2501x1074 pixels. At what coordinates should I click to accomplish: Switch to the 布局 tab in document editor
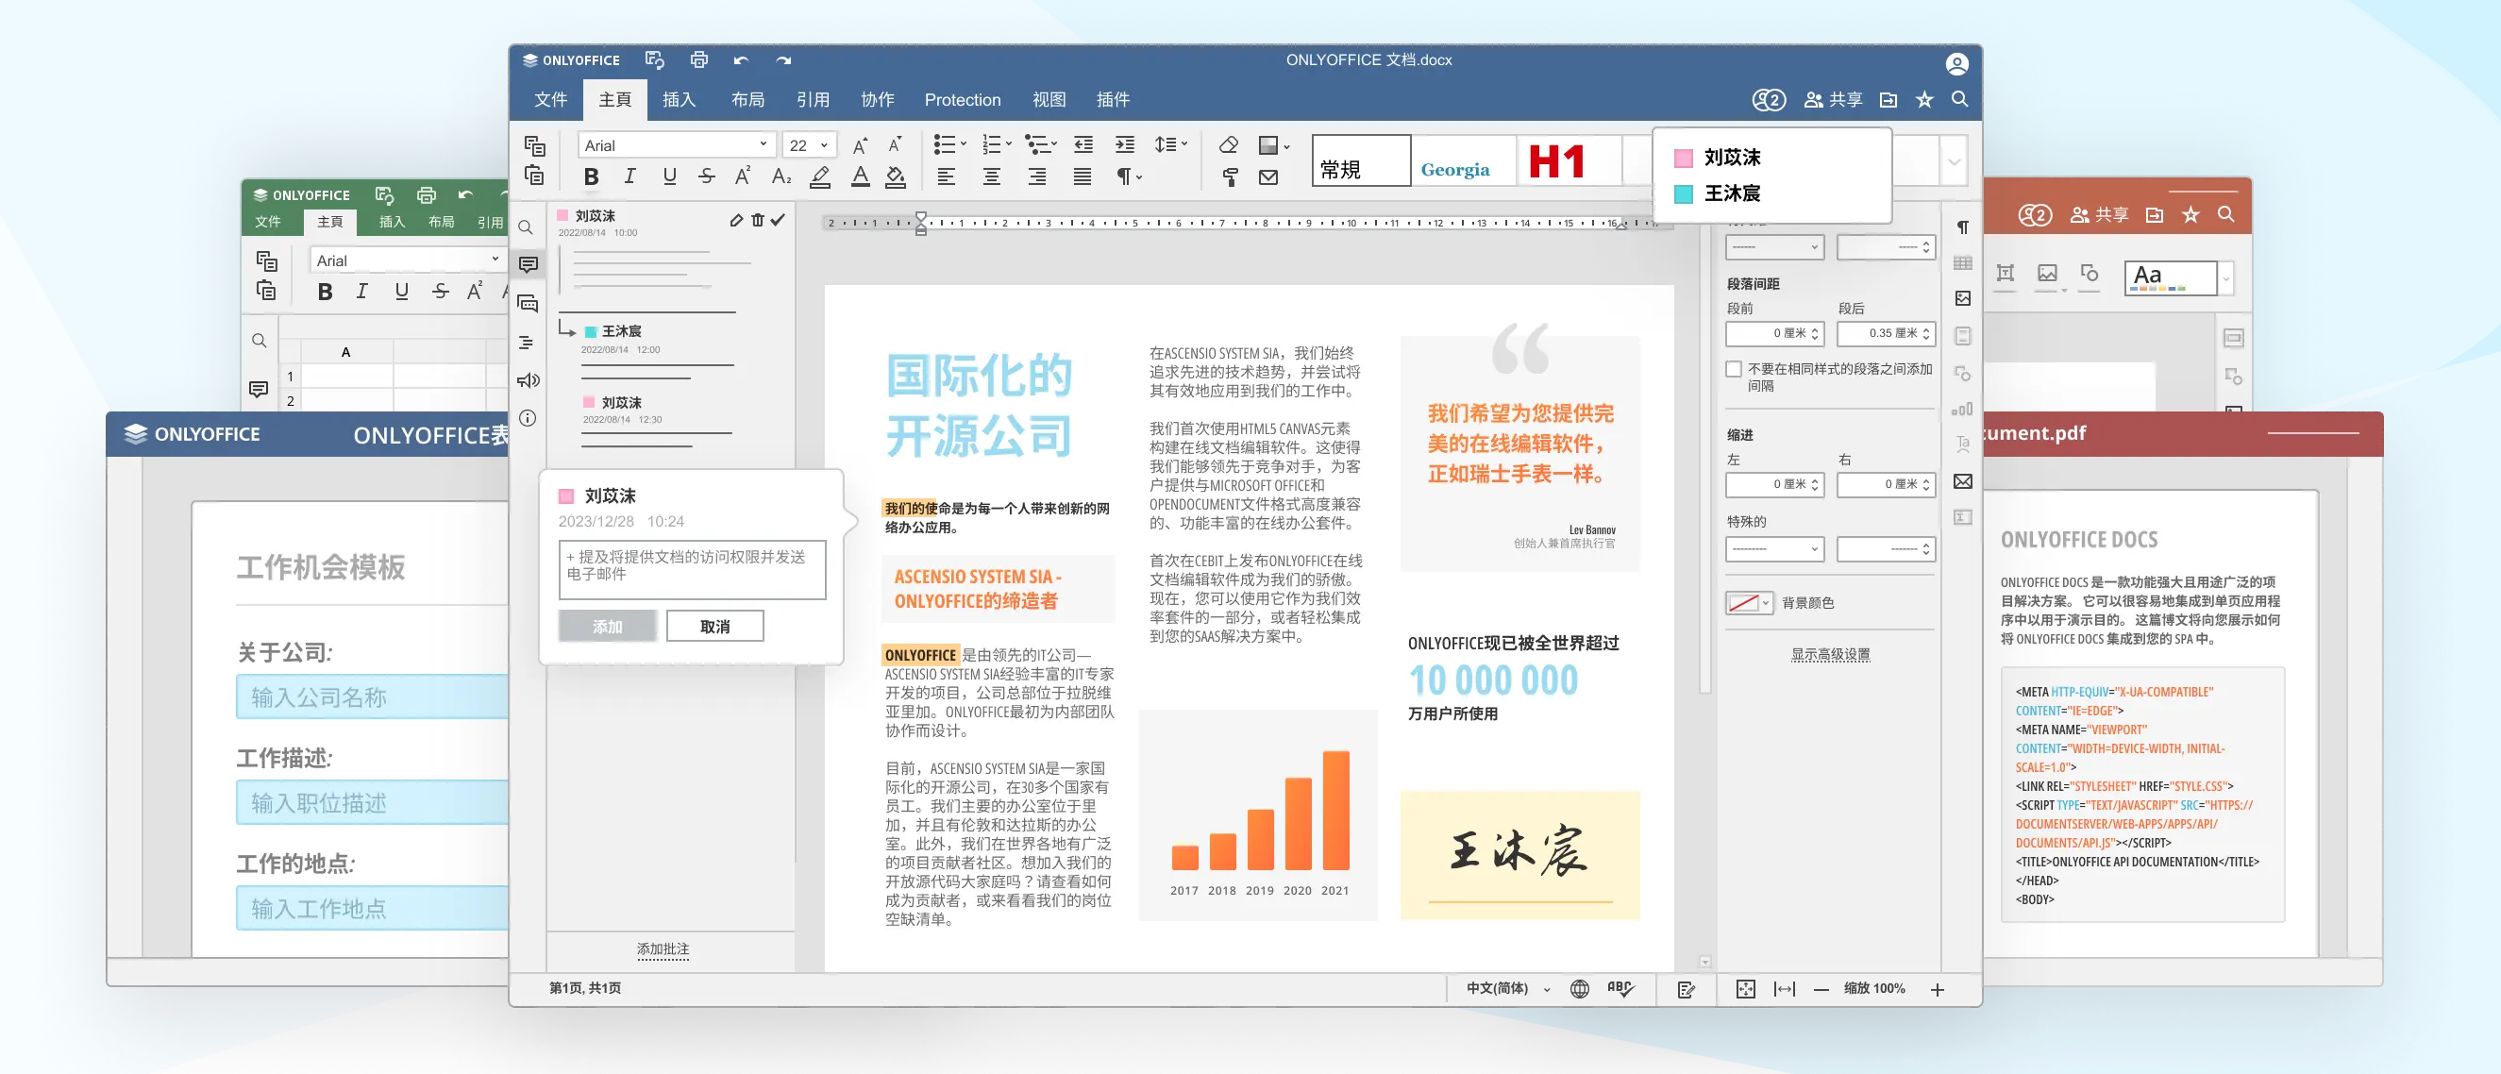[747, 100]
